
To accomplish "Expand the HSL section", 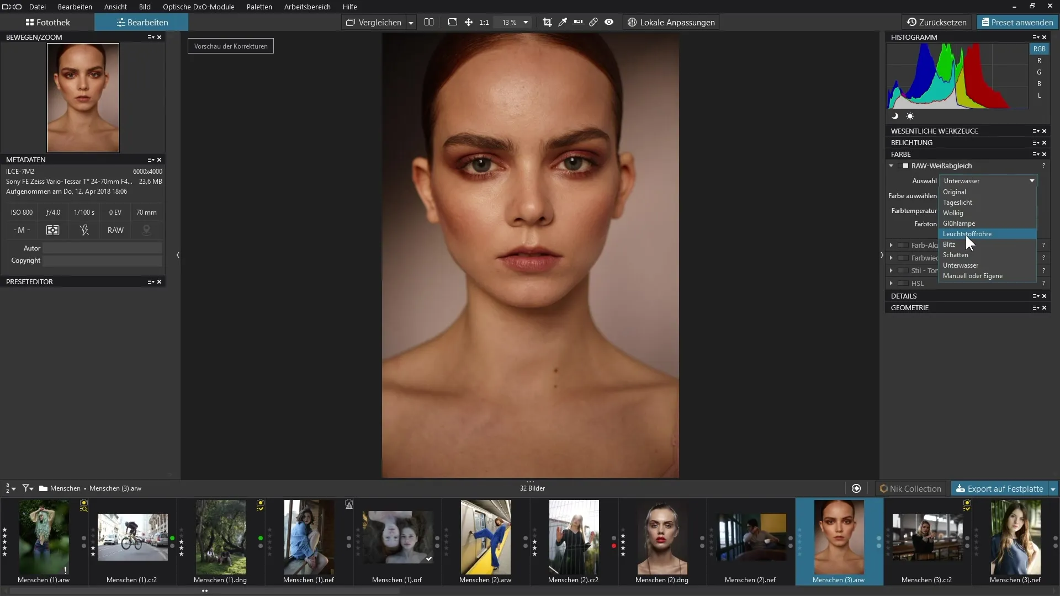I will [x=891, y=283].
